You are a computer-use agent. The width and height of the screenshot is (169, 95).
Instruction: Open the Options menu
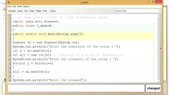coord(26,6)
